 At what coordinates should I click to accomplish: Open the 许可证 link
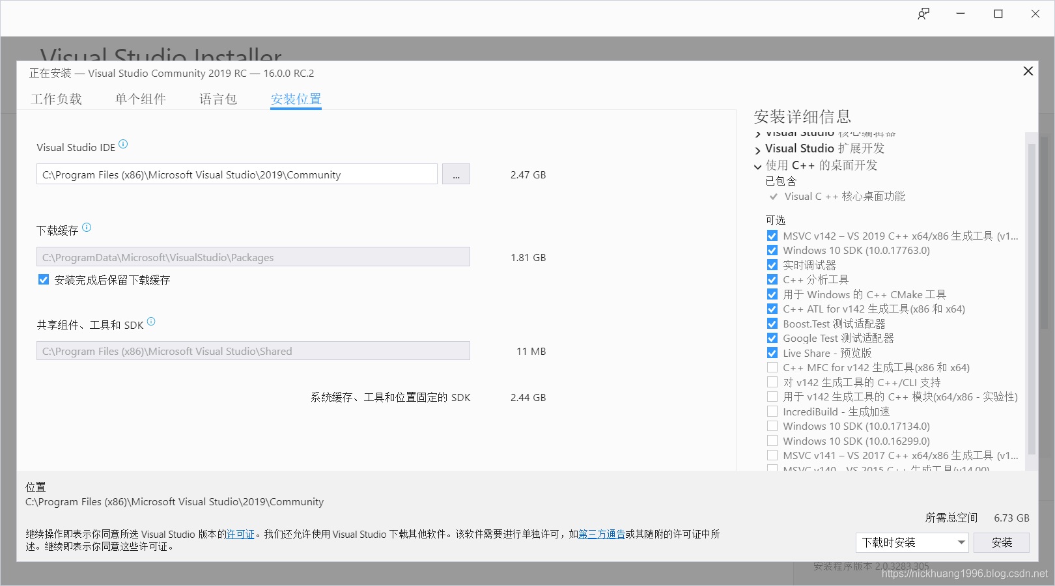coord(240,534)
